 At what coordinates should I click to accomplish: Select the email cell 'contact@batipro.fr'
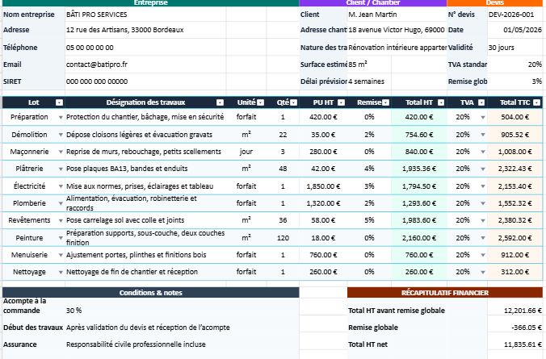tap(145, 65)
